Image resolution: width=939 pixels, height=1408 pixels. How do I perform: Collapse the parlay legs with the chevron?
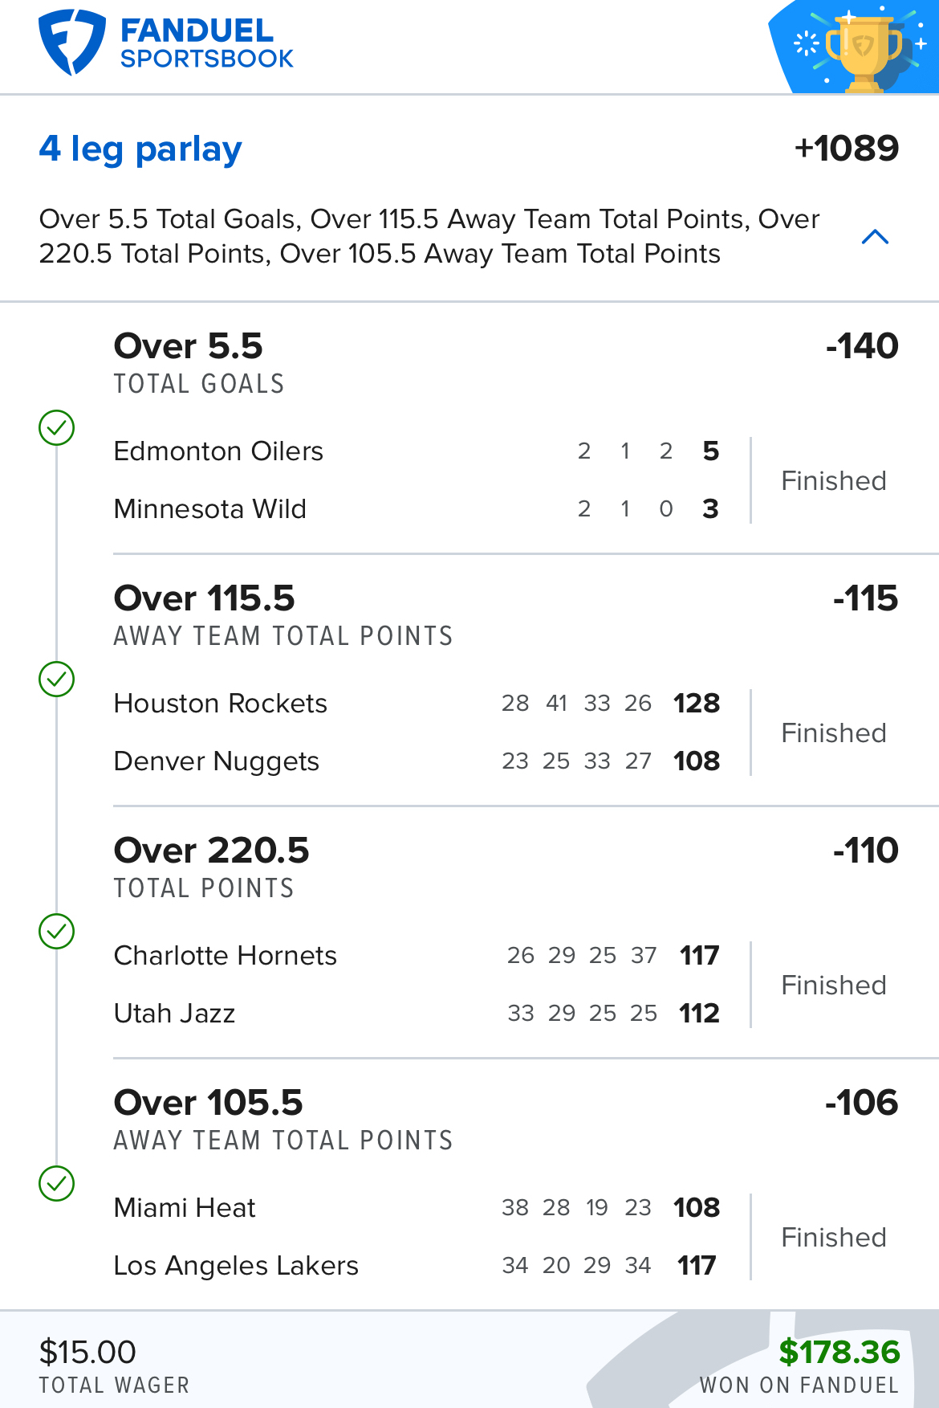(x=875, y=237)
